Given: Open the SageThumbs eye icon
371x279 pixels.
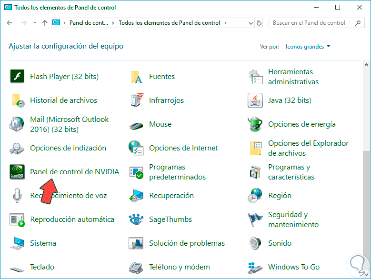Looking at the screenshot, I should pyautogui.click(x=136, y=219).
